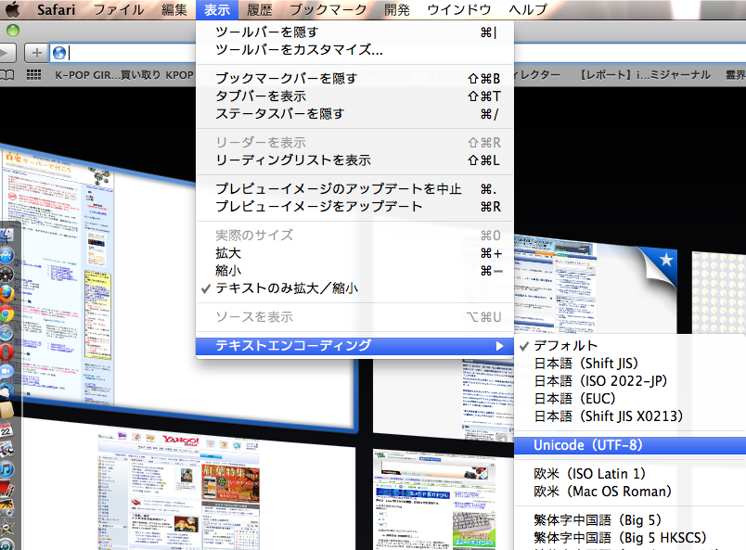Launch Firefox from the Dock
This screenshot has width=746, height=550.
[x=6, y=294]
